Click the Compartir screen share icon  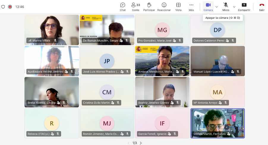(x=244, y=5)
